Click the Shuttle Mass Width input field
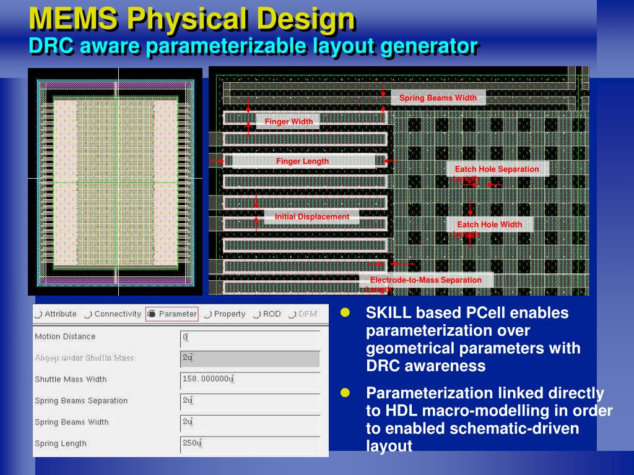 click(250, 380)
